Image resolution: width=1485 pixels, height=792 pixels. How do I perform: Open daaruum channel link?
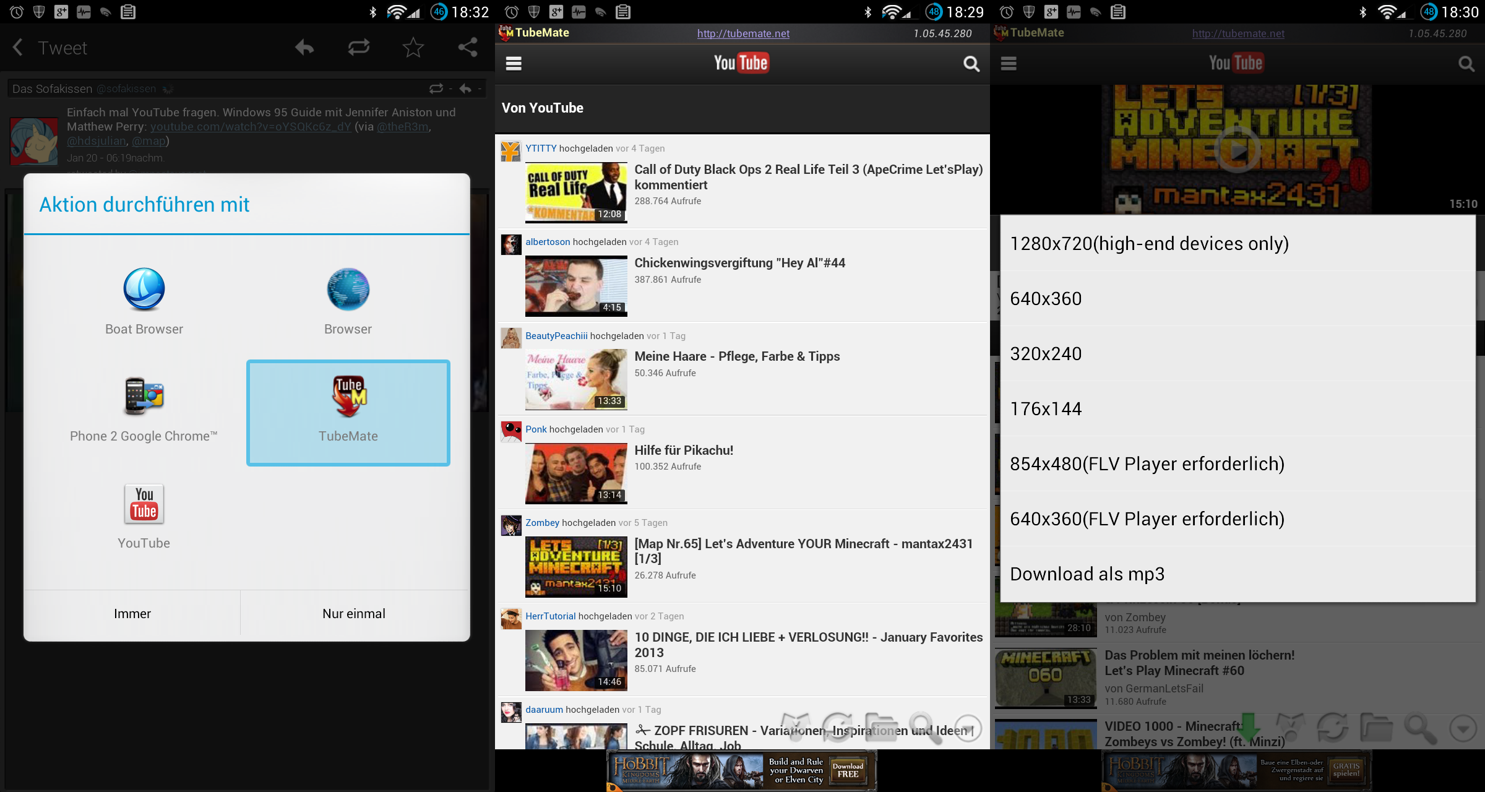pos(544,710)
